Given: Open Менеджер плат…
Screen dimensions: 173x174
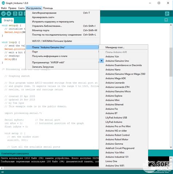Looking at the screenshot, I should (124, 48).
